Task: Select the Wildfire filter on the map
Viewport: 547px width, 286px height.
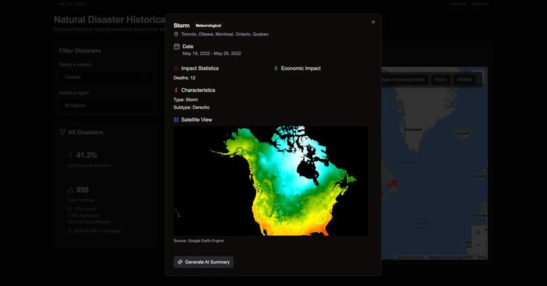Action: 465,79
